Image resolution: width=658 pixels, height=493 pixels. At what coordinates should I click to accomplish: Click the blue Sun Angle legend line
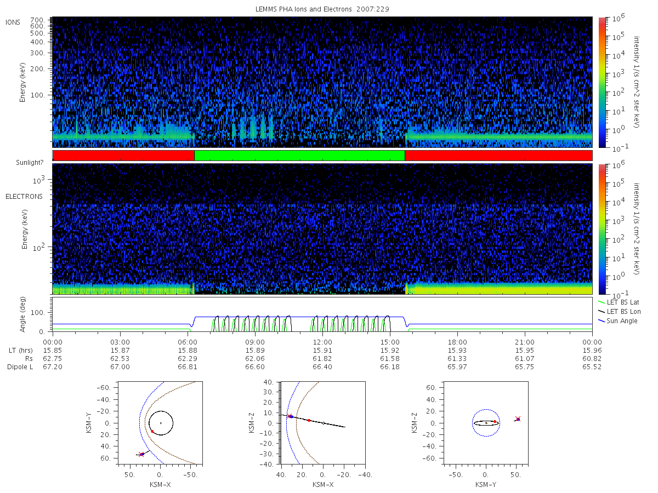pyautogui.click(x=602, y=320)
